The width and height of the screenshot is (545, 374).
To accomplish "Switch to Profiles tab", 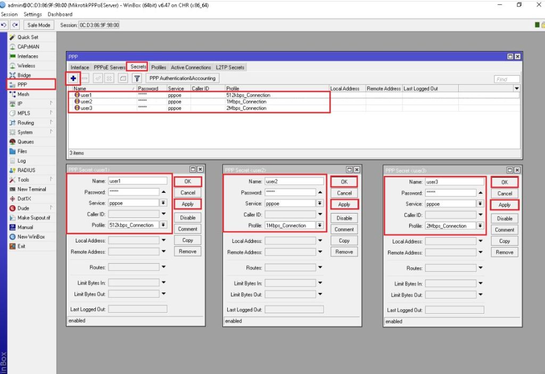I will [x=159, y=68].
